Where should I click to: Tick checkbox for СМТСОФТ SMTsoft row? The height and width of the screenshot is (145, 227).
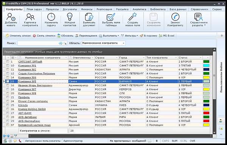[8, 61]
